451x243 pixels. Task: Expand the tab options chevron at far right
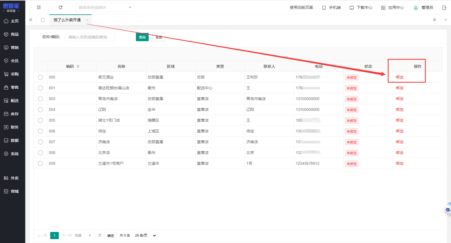pos(445,20)
